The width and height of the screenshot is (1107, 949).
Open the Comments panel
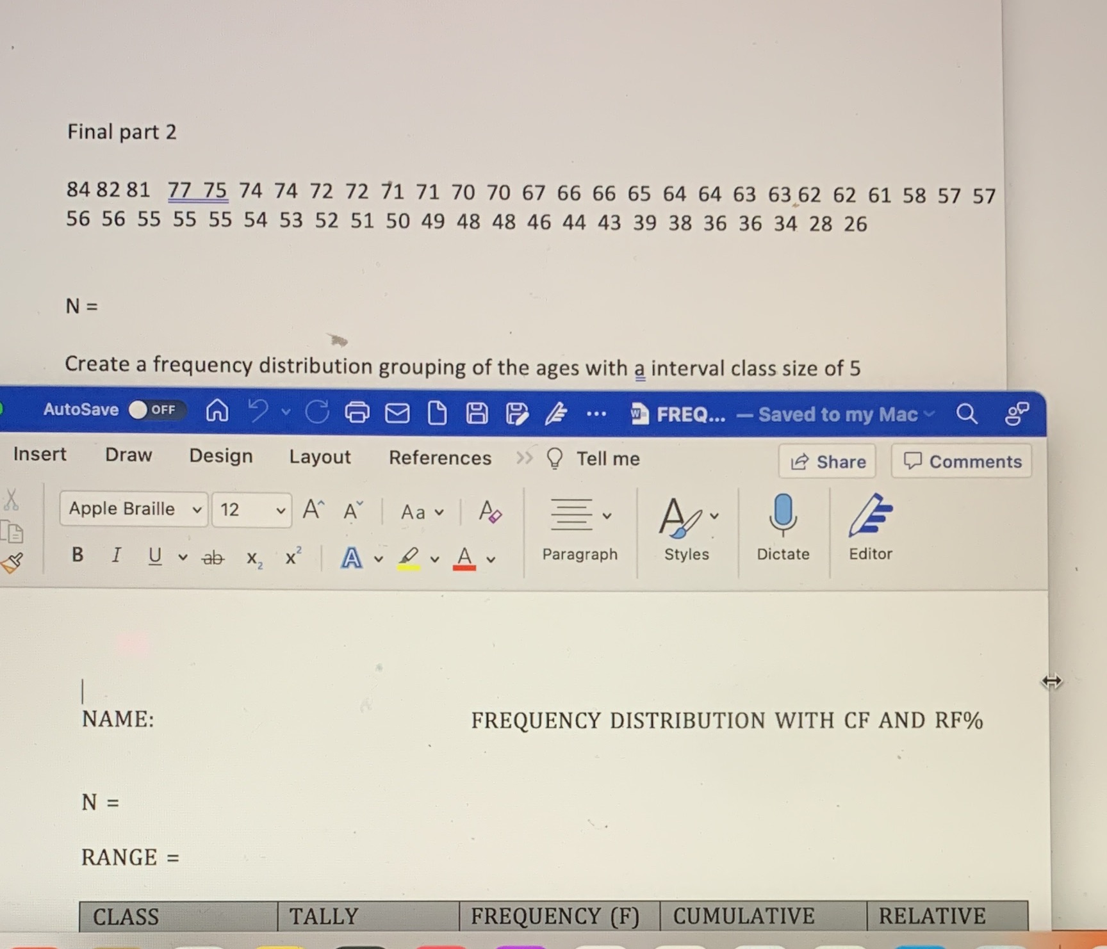click(961, 461)
